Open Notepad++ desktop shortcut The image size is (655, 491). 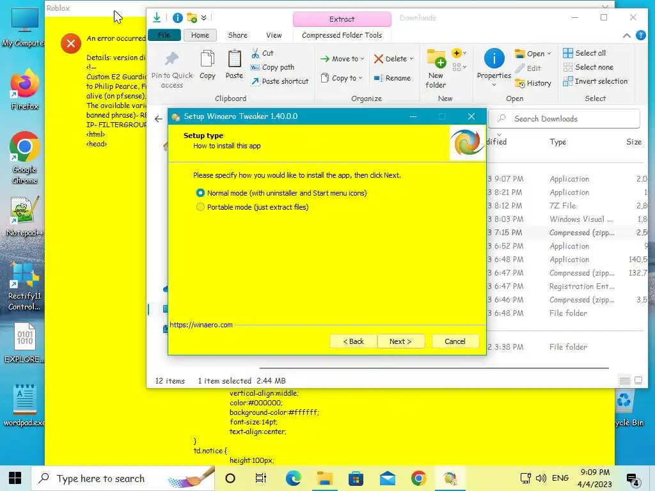[25, 216]
